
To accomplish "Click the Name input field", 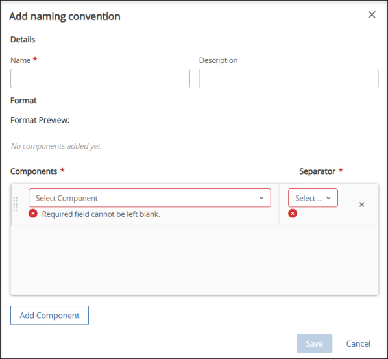I will (x=100, y=79).
